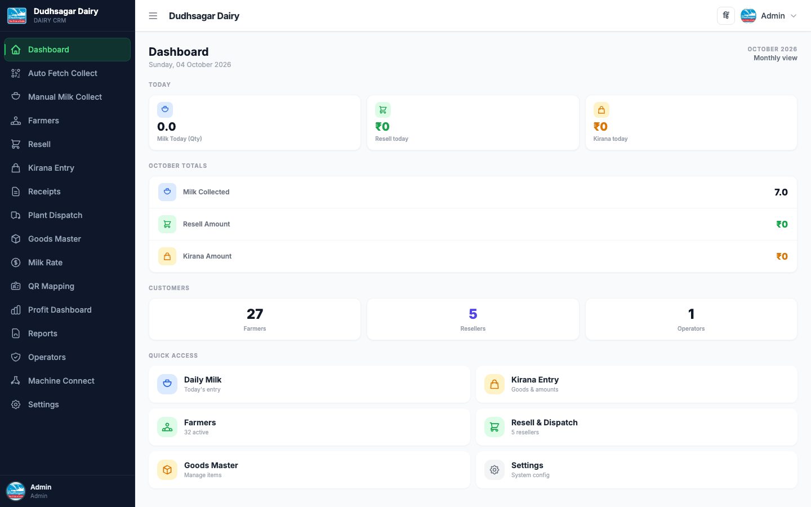
Task: Switch language using the Hindi toggle icon
Action: pos(726,16)
